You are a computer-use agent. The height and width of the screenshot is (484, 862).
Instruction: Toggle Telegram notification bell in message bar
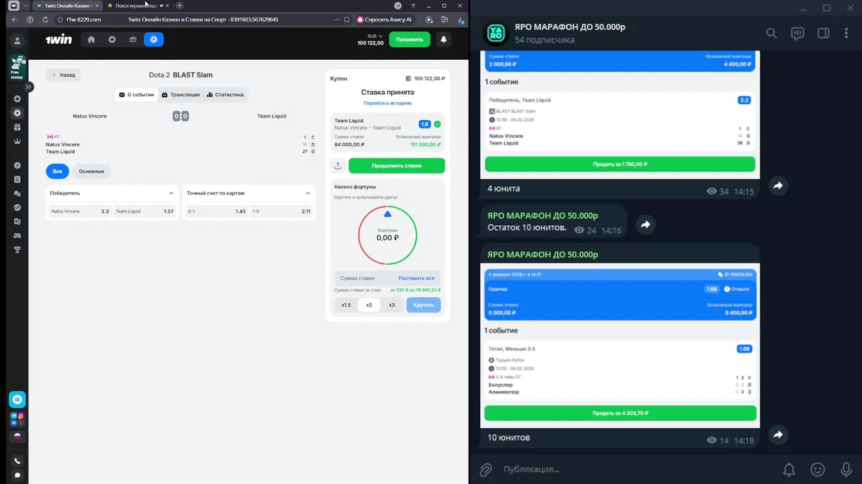[789, 469]
